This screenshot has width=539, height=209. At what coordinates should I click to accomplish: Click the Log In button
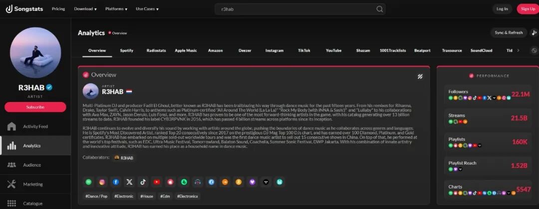pos(502,9)
